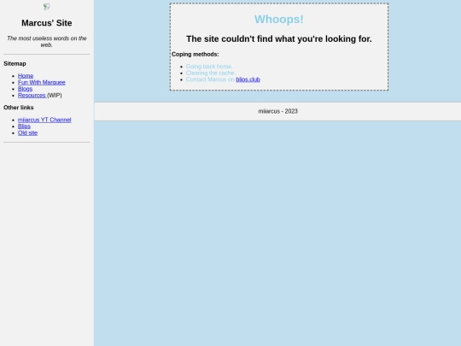This screenshot has height=346, width=461.
Task: Click the 'miiarcus - 2023' footer text
Action: tap(277, 111)
